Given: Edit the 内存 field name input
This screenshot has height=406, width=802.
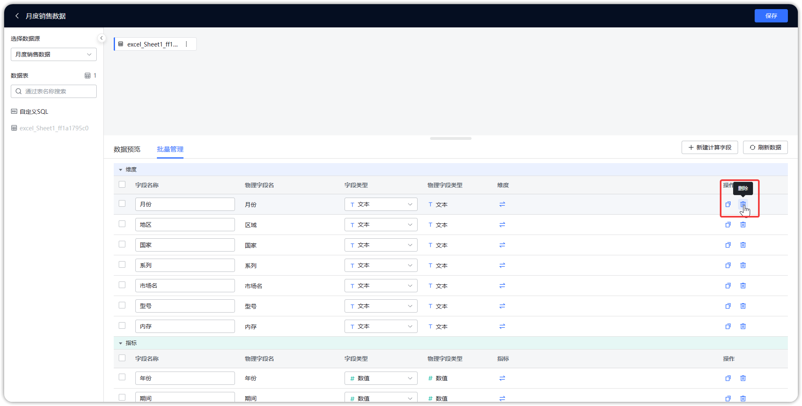Looking at the screenshot, I should pyautogui.click(x=185, y=326).
